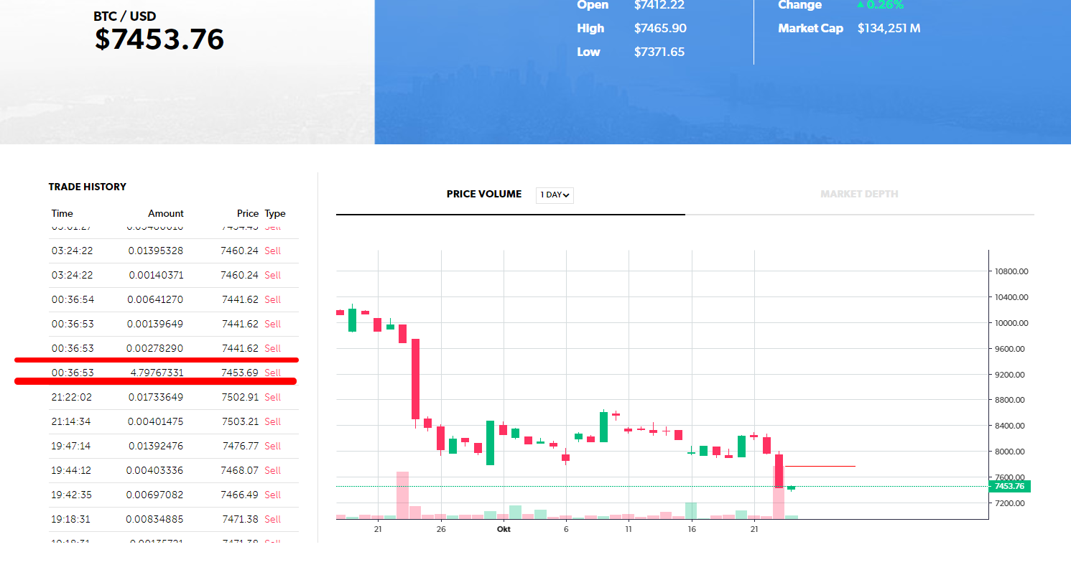This screenshot has width=1071, height=570.
Task: Click the green 7453.76 price tag on chart axis
Action: coord(1009,486)
